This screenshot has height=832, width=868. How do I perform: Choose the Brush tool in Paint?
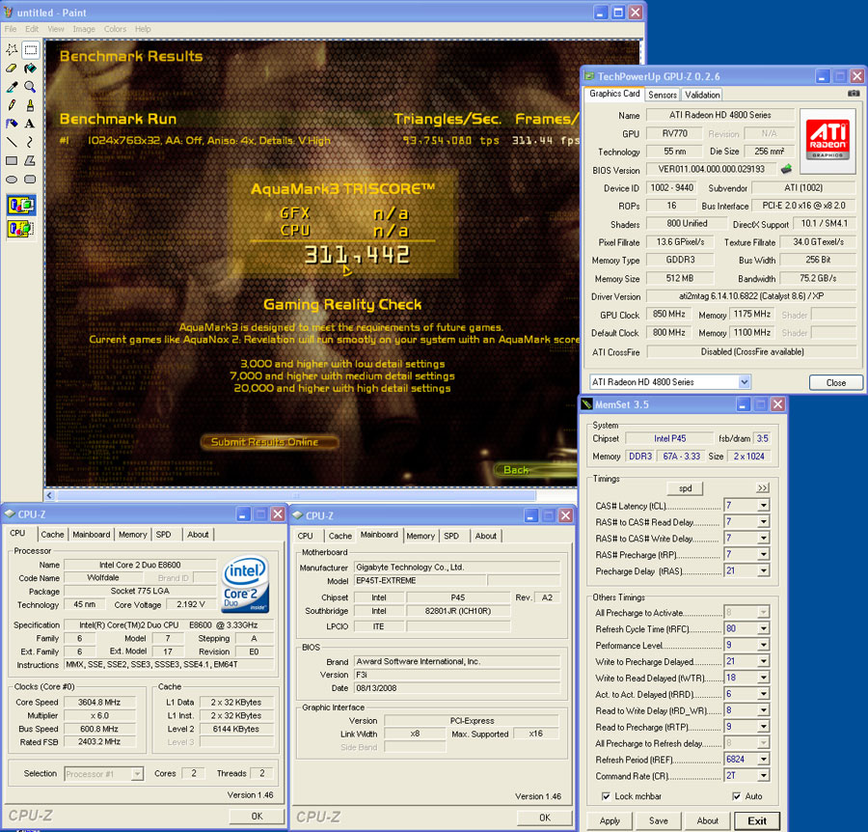(x=31, y=105)
